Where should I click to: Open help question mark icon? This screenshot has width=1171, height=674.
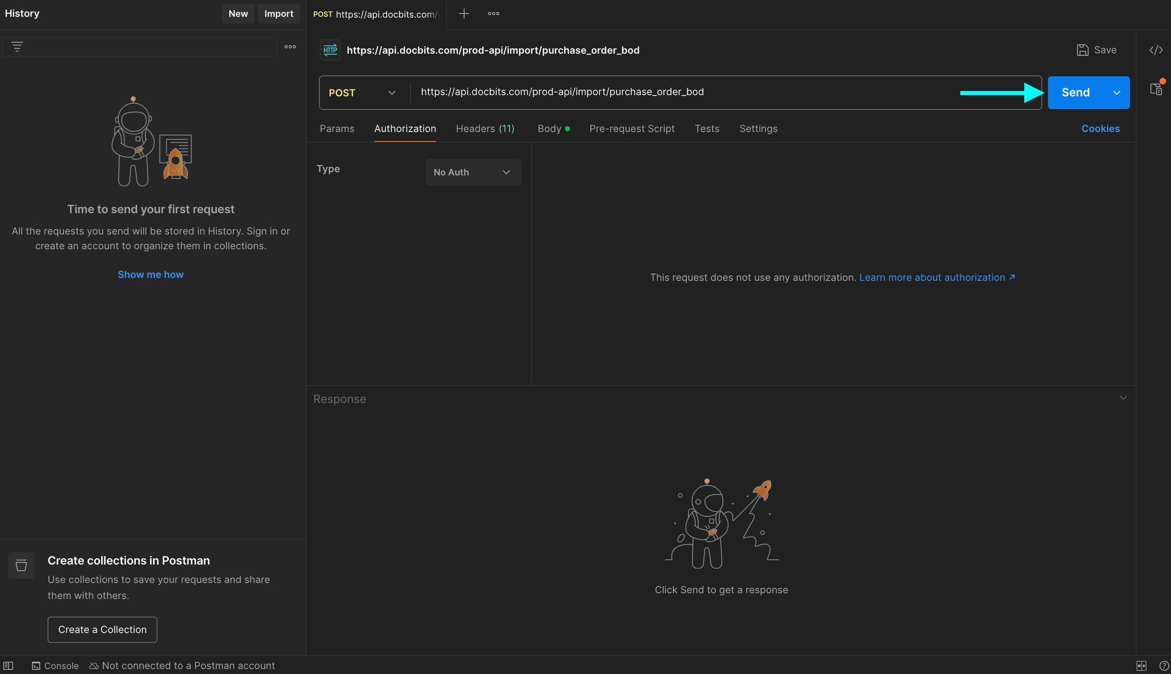[x=1164, y=665]
